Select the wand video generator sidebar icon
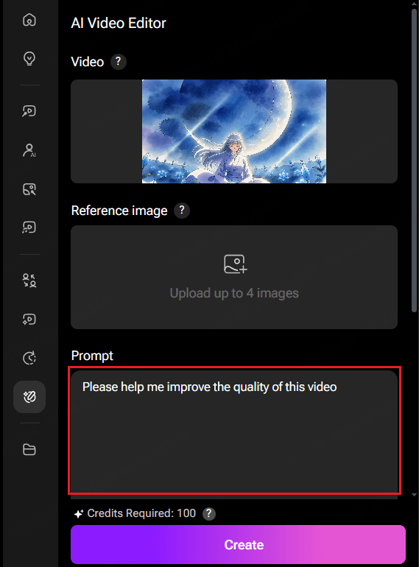Screen dimensions: 419x567 click(29, 111)
